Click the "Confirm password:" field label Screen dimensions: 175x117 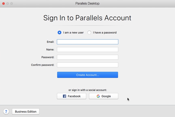tap(43, 65)
